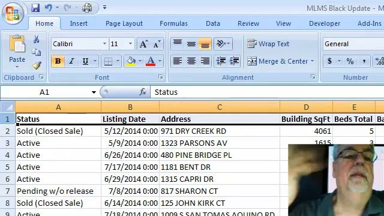
Task: Toggle Underline formatting
Action: click(x=85, y=61)
